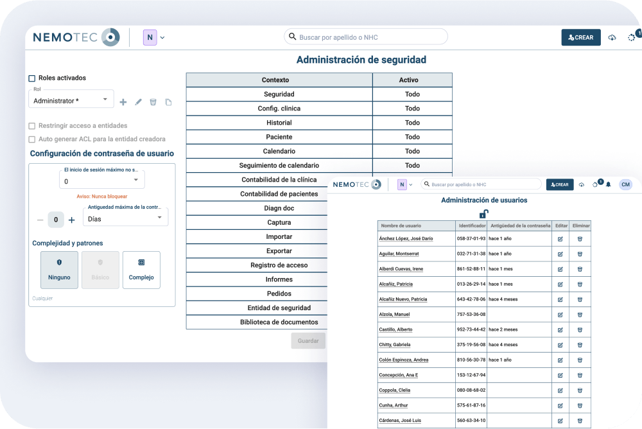The height and width of the screenshot is (429, 642).
Task: Click the password age value field showing 0
Action: tap(56, 220)
